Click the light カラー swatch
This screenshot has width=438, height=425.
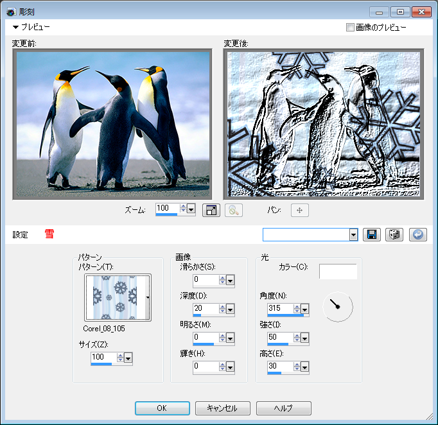(338, 272)
